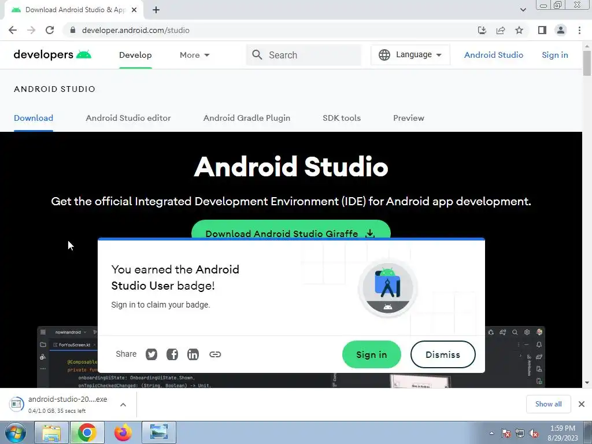The image size is (592, 444).
Task: Click the green Sign in badge button
Action: pyautogui.click(x=372, y=354)
